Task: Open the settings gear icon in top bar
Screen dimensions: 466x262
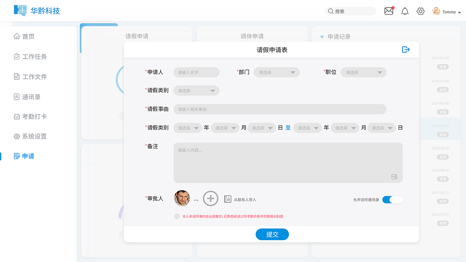Action: tap(420, 11)
